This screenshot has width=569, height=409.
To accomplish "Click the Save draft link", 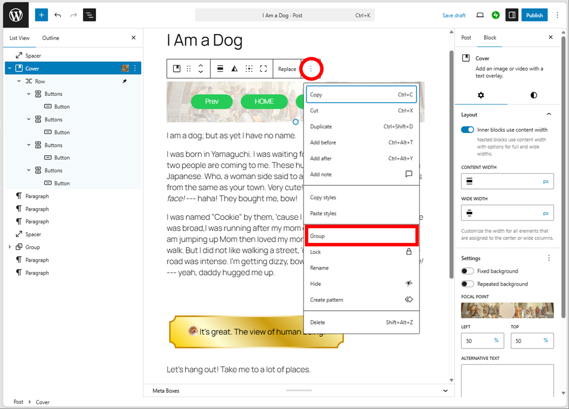I will coord(454,16).
